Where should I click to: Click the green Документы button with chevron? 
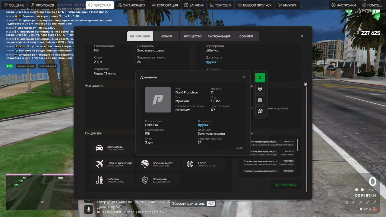point(286,184)
